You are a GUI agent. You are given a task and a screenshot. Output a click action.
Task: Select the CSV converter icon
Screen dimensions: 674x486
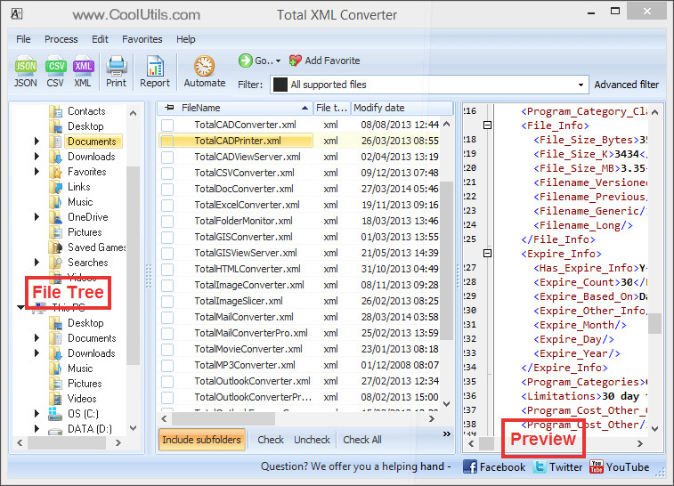point(56,66)
